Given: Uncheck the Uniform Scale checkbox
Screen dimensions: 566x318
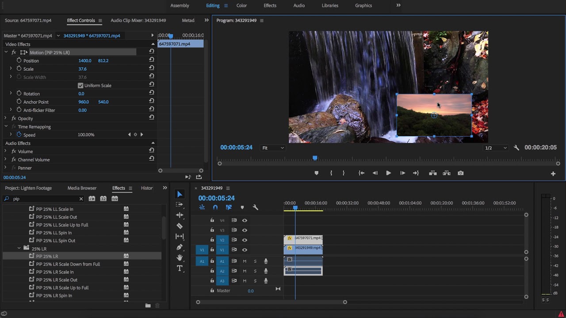Looking at the screenshot, I should coord(80,86).
